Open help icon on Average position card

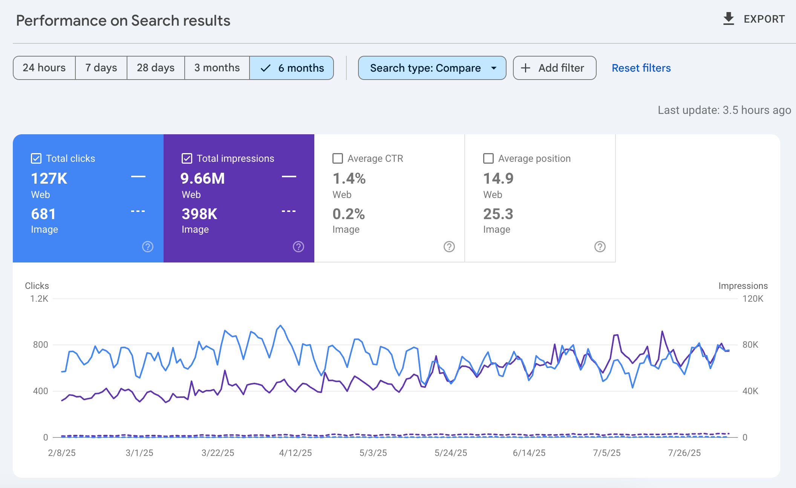click(x=600, y=247)
